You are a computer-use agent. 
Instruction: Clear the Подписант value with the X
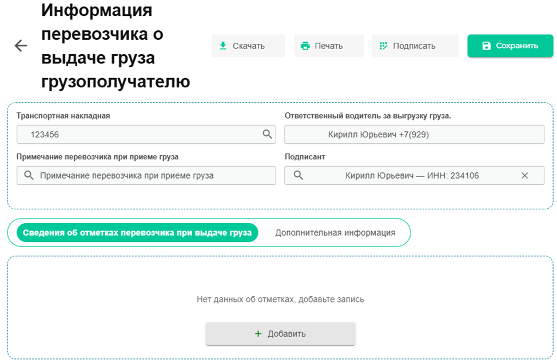524,176
